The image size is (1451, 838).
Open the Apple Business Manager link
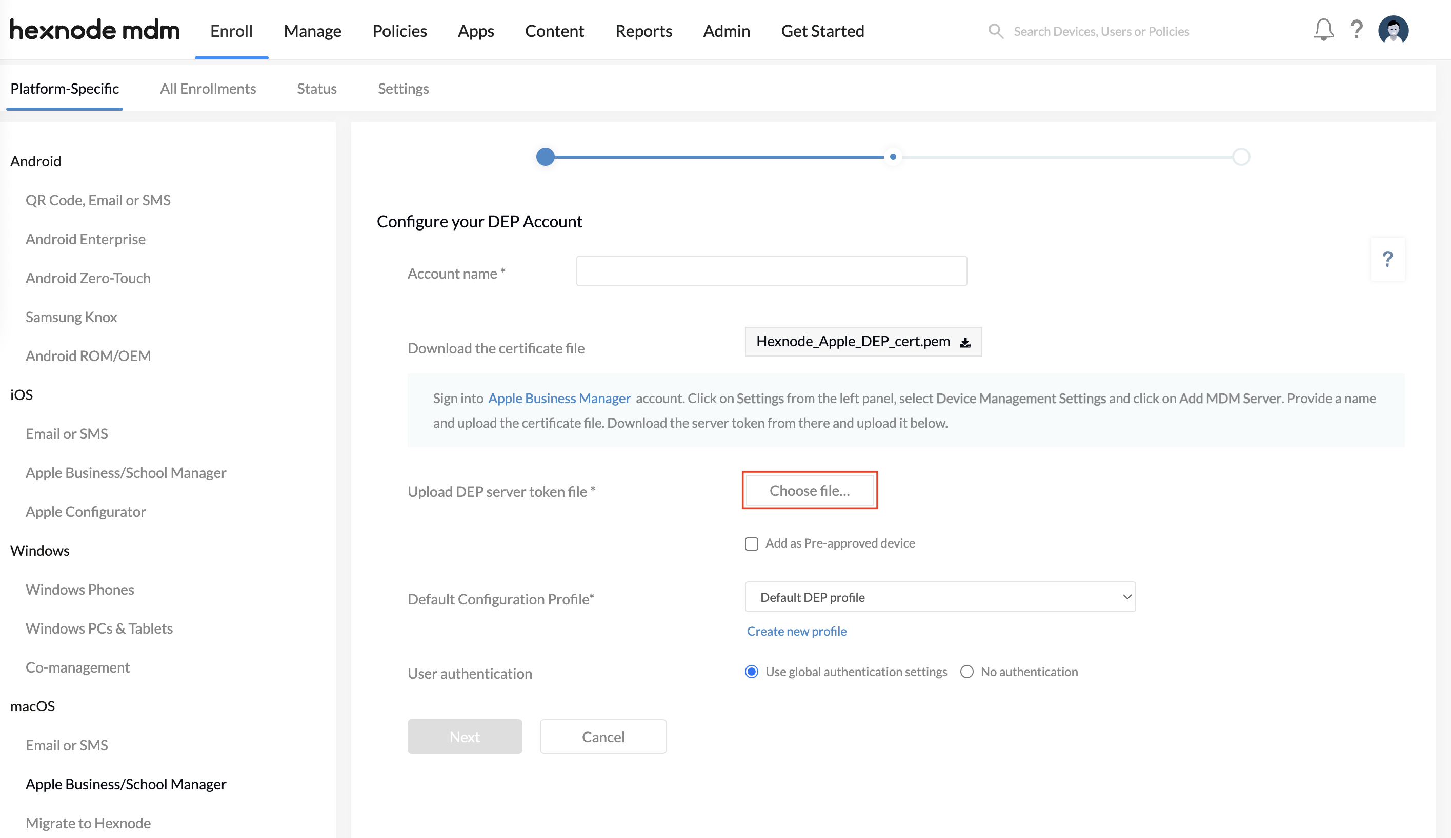[559, 398]
